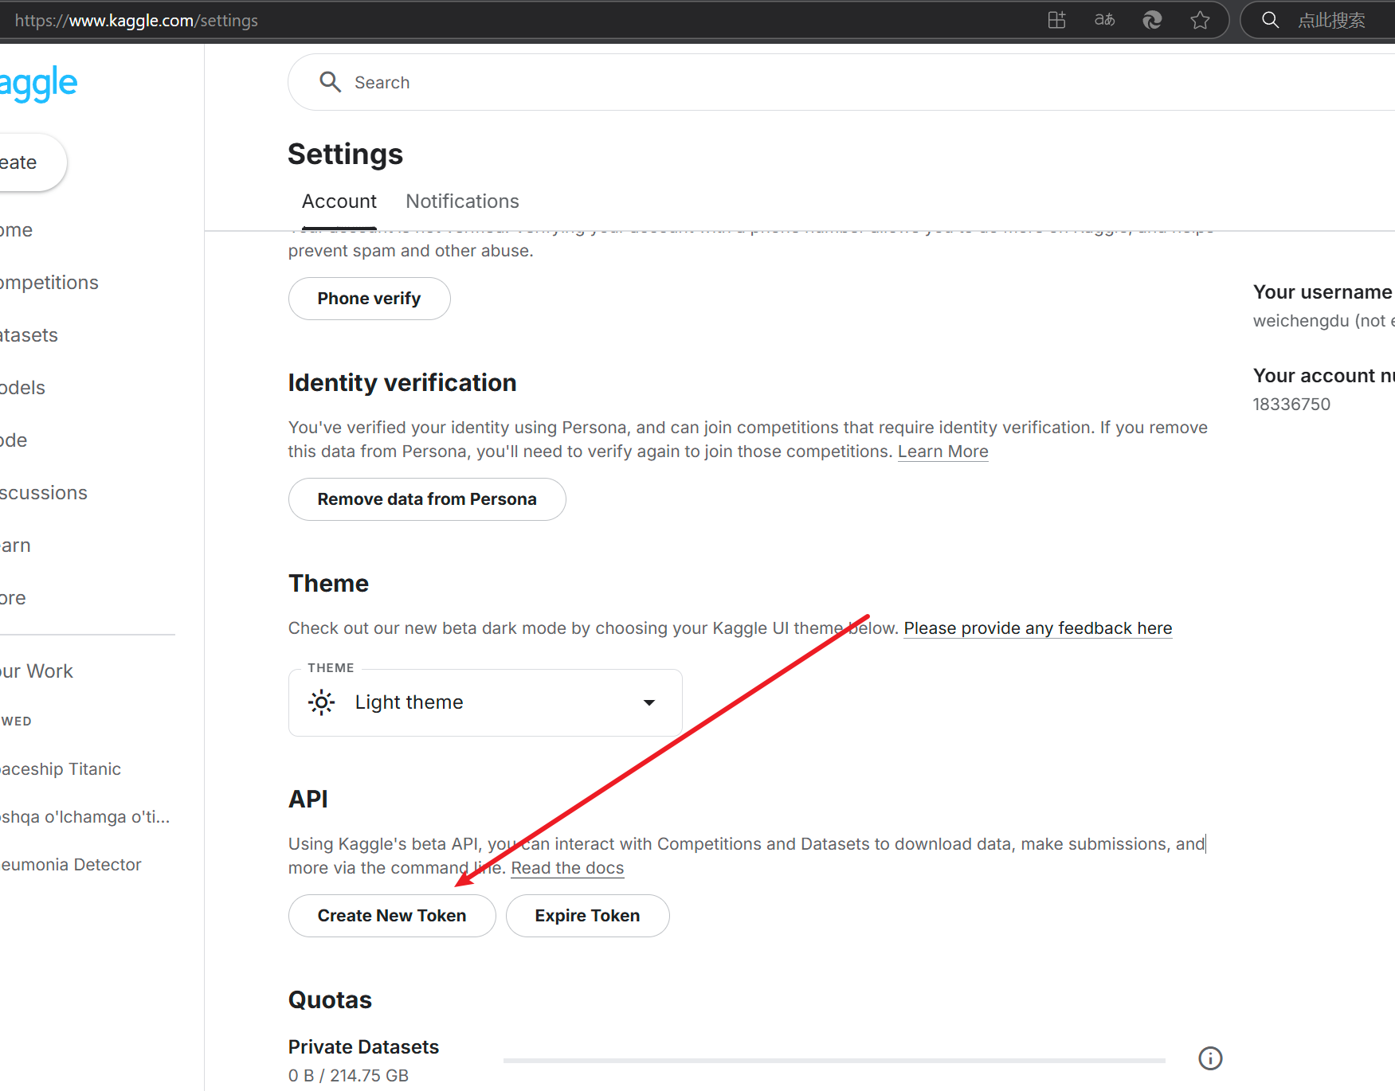Click the 0 B / 214.75 GB usage text

[x=348, y=1076]
